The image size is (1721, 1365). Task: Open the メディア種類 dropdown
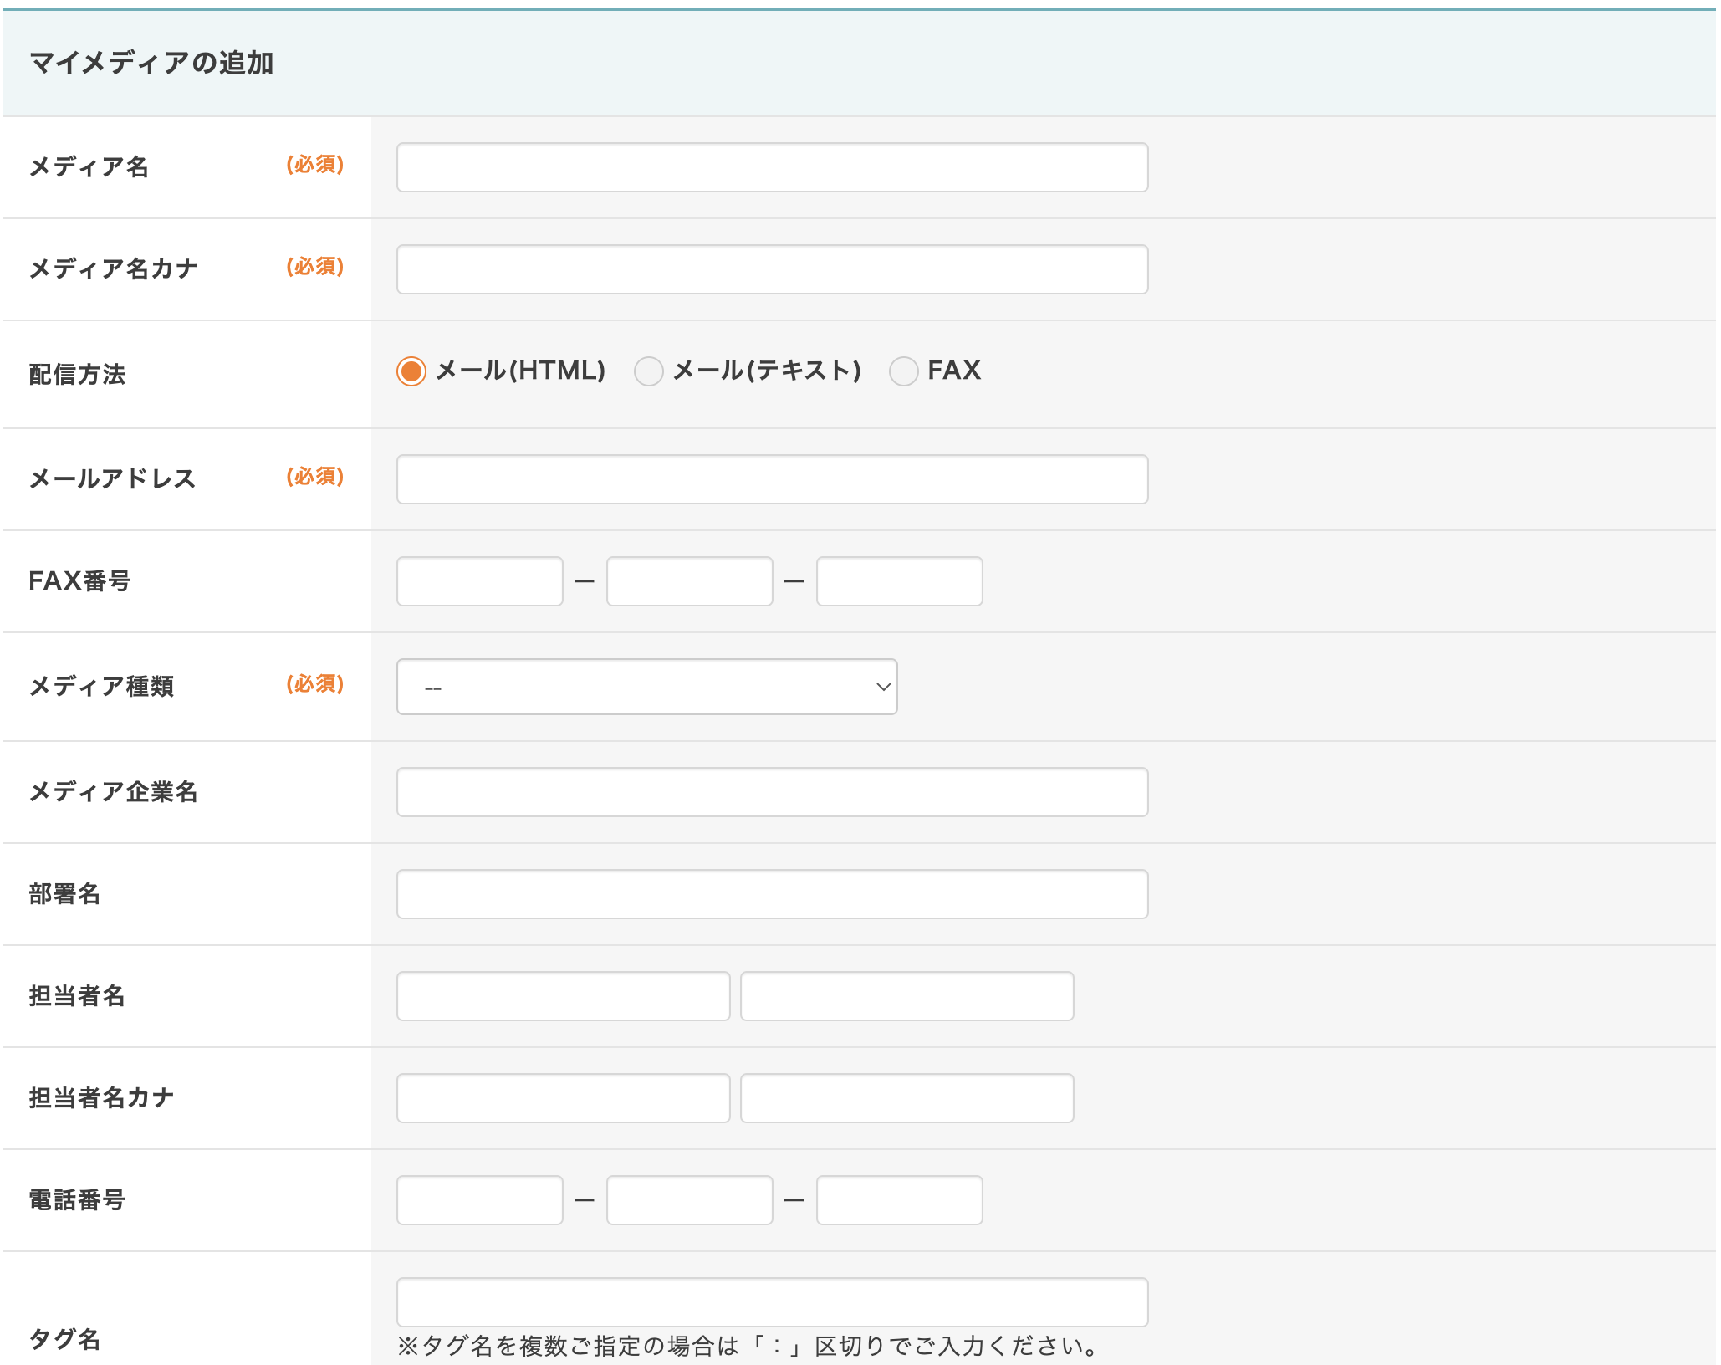click(646, 687)
